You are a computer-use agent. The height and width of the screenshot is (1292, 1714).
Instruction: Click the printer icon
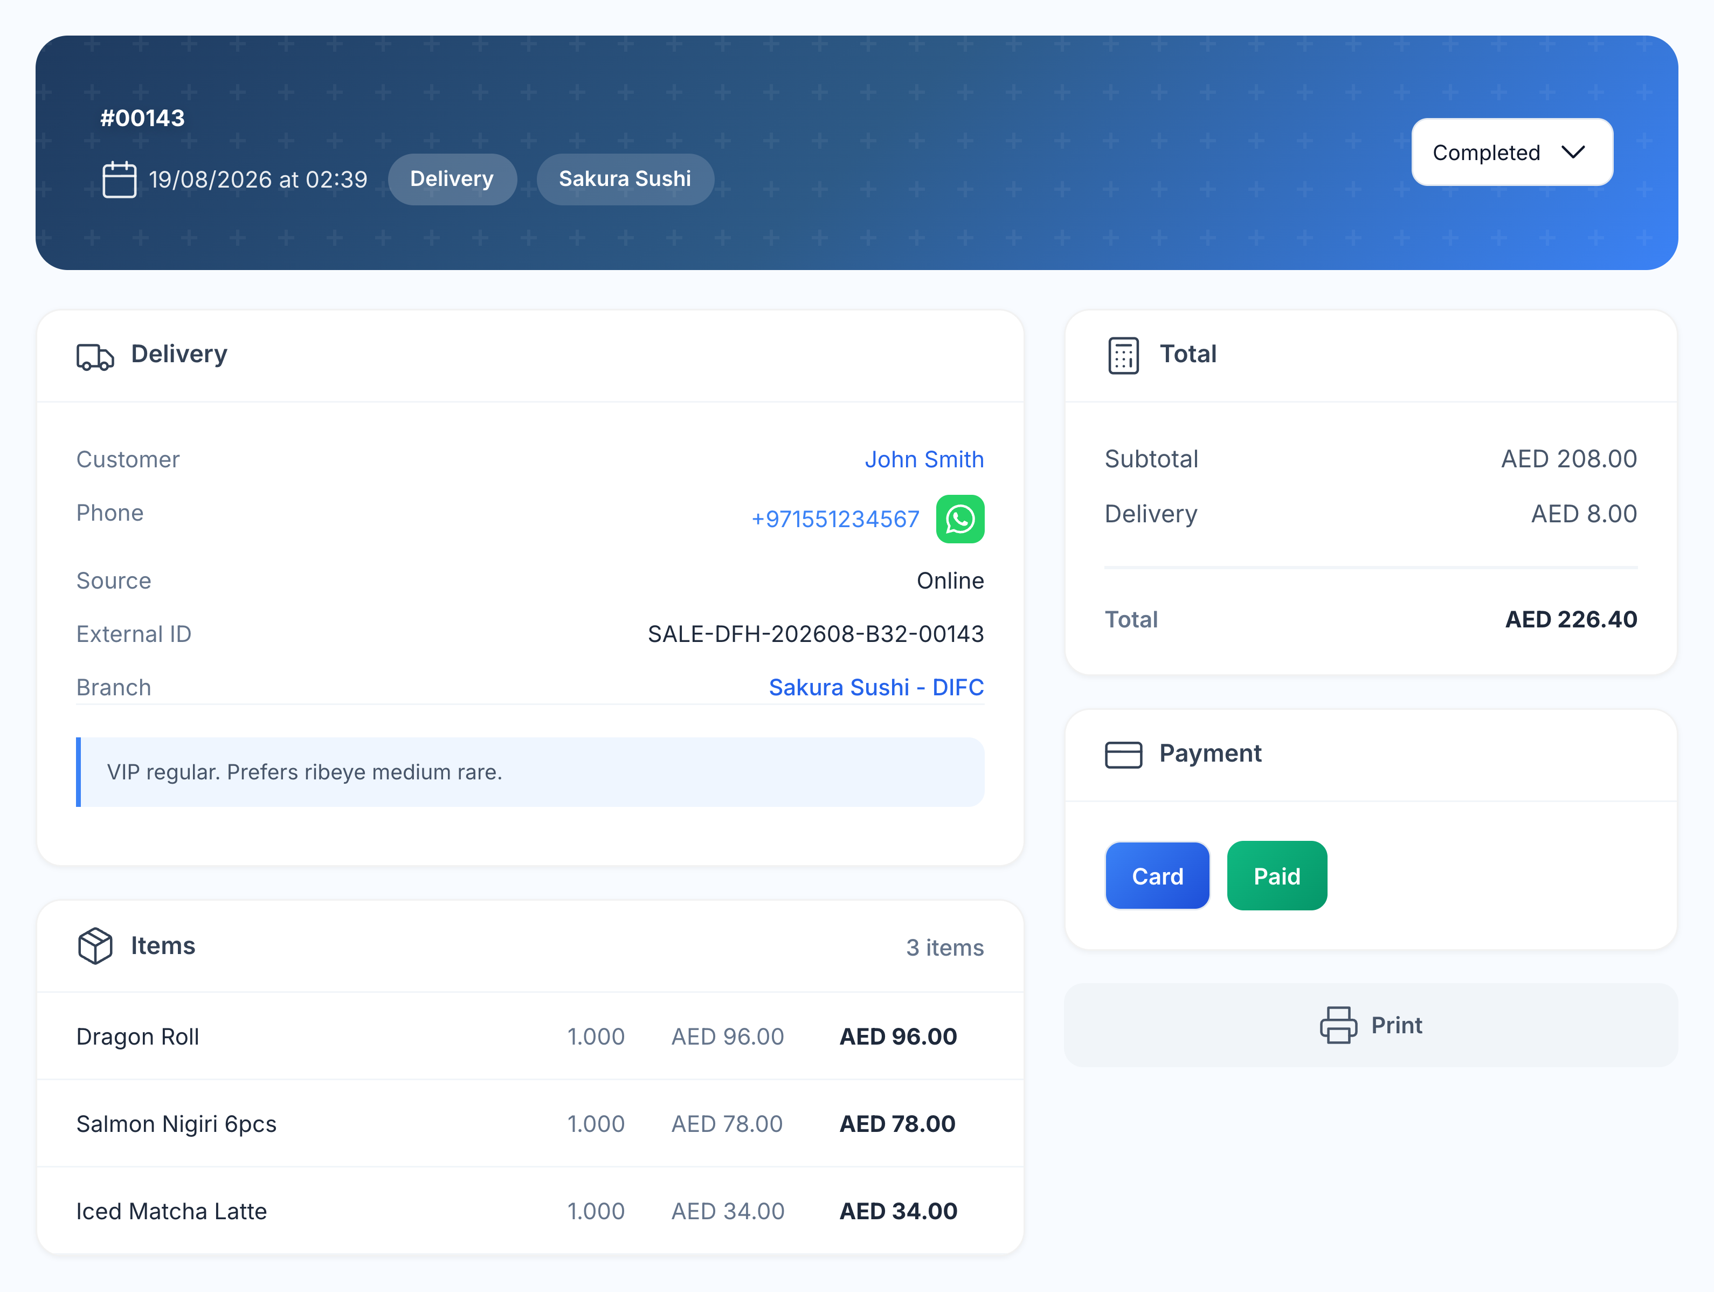click(1338, 1025)
